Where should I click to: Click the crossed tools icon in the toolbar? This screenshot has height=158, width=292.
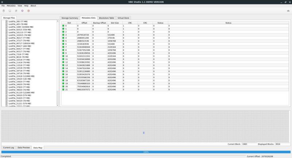pyautogui.click(x=16, y=11)
